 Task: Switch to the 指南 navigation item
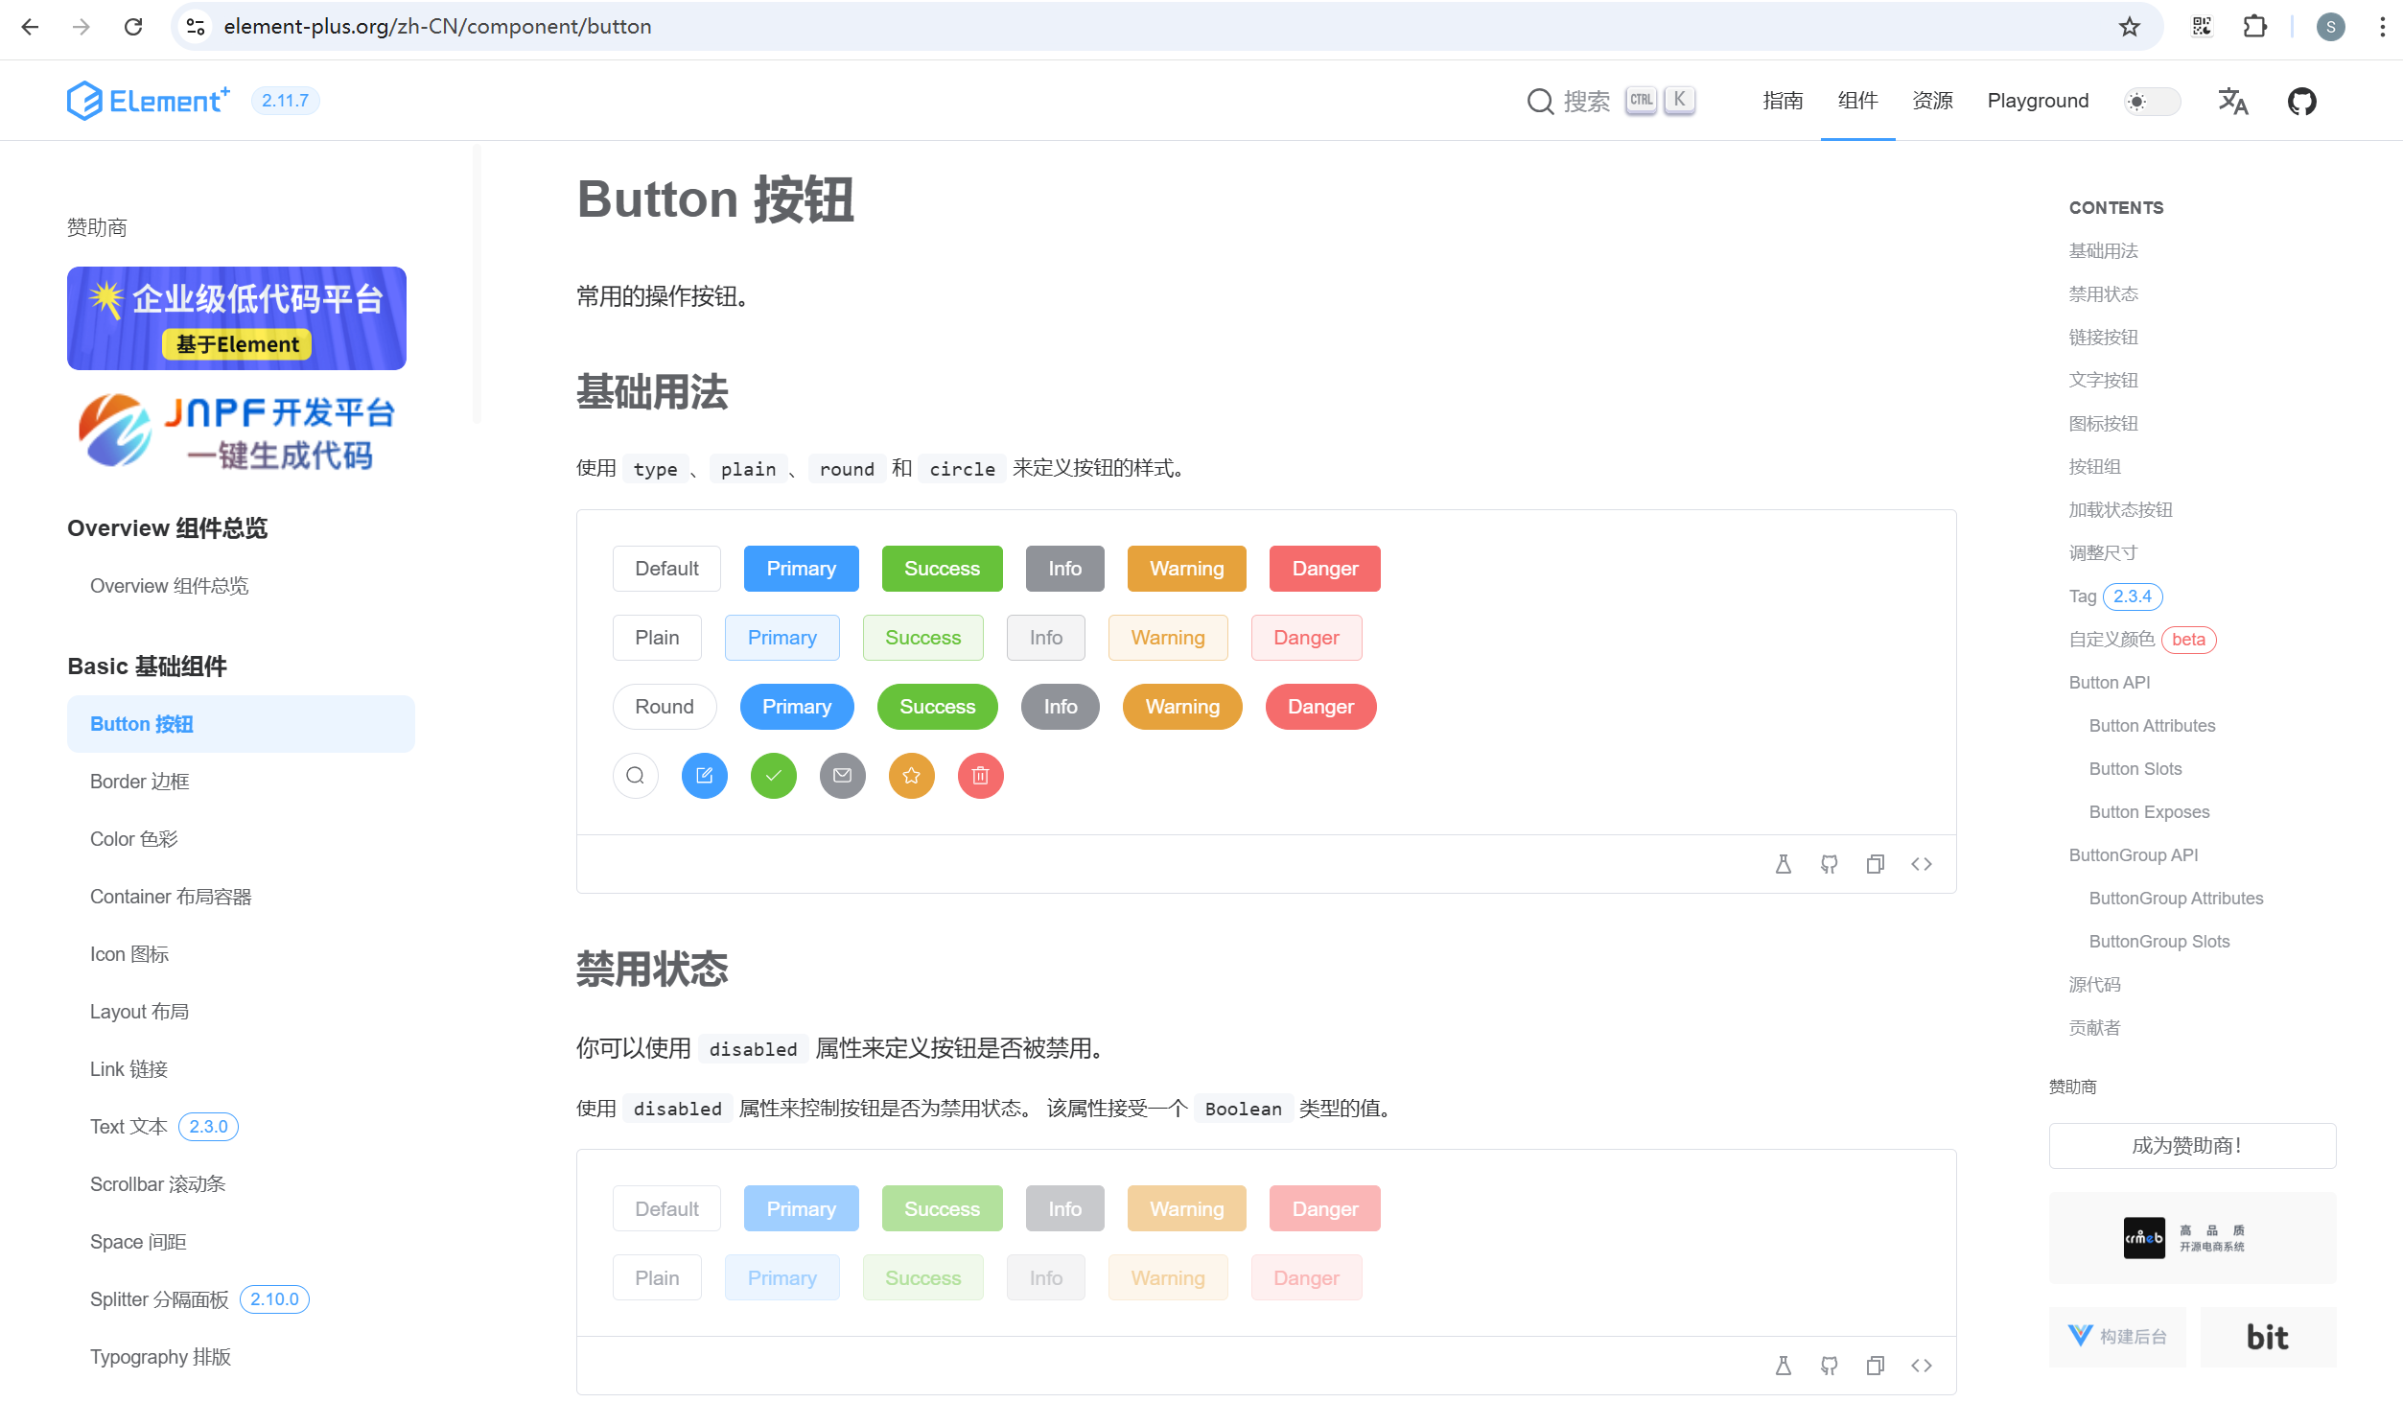[x=1783, y=100]
